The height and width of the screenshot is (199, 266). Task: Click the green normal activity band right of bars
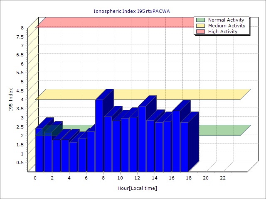[220, 130]
